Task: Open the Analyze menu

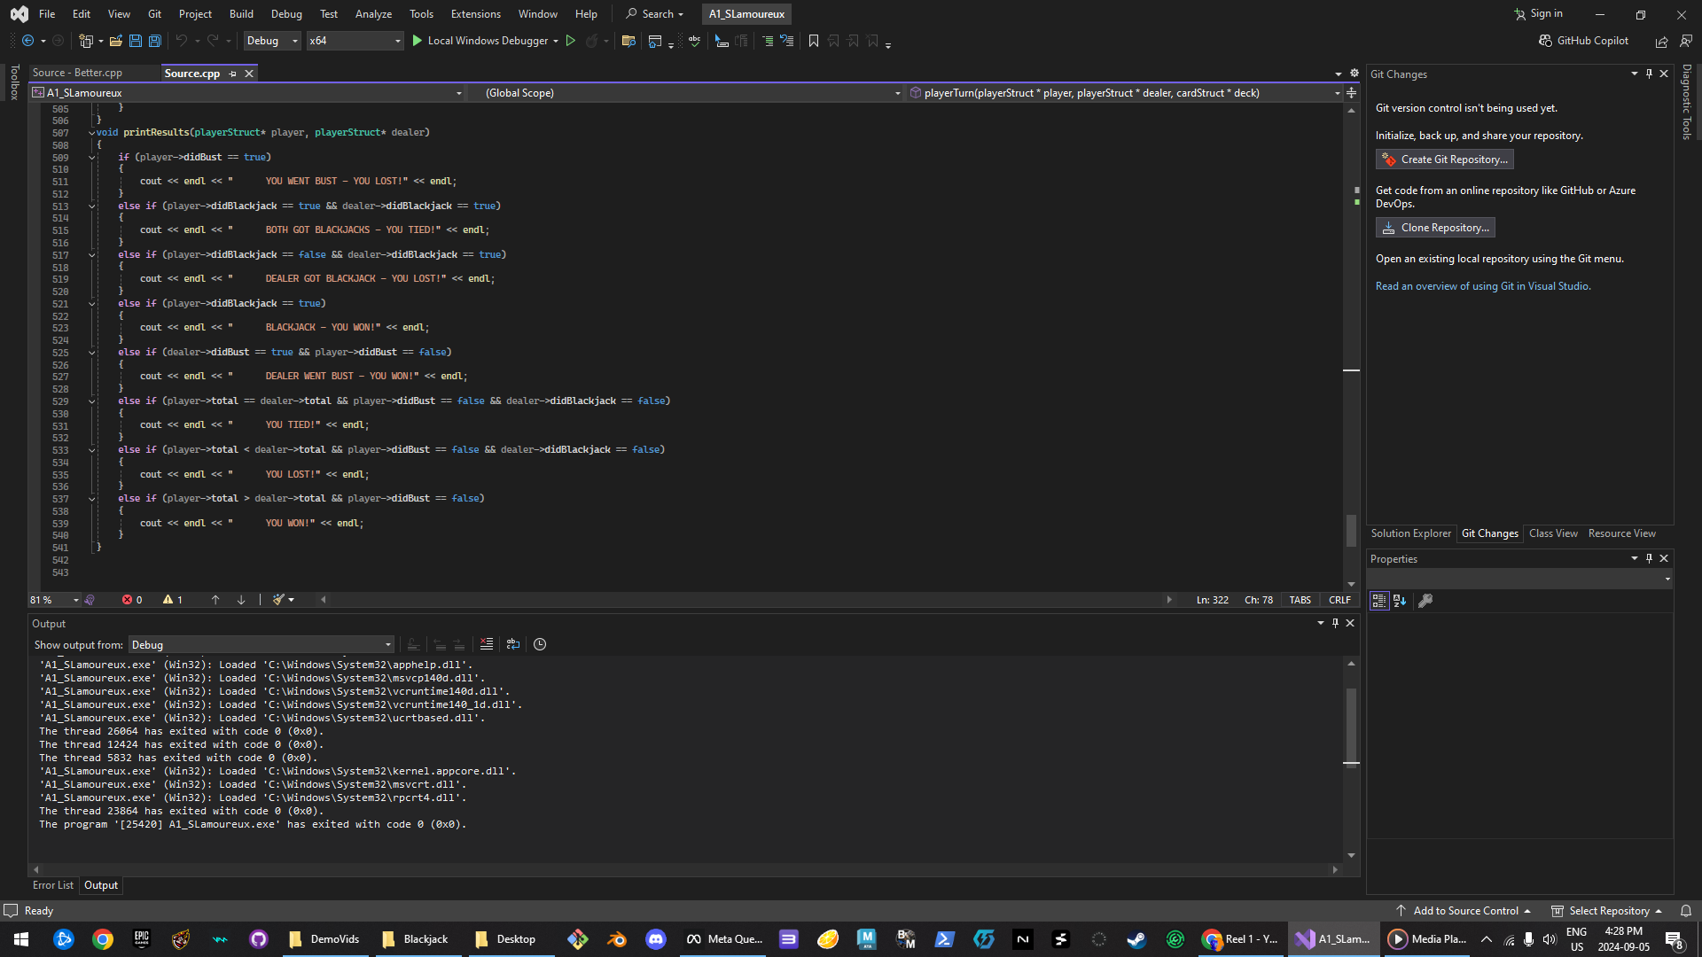Action: (x=373, y=14)
